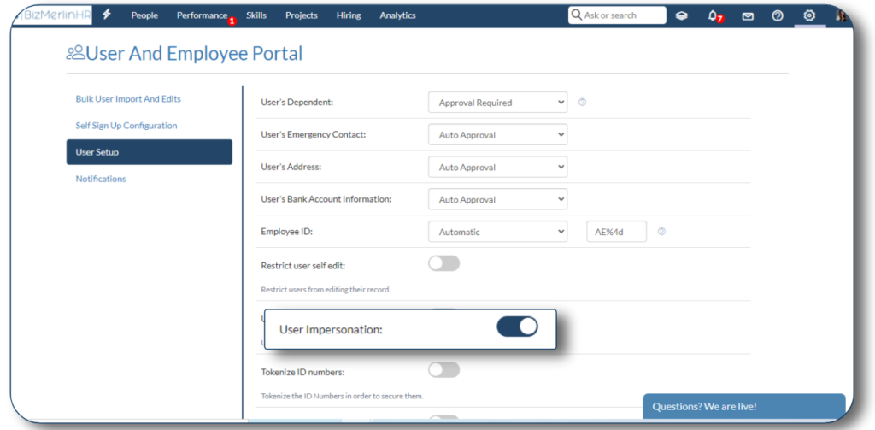The image size is (875, 430).
Task: Open the Performance menu
Action: [x=202, y=15]
